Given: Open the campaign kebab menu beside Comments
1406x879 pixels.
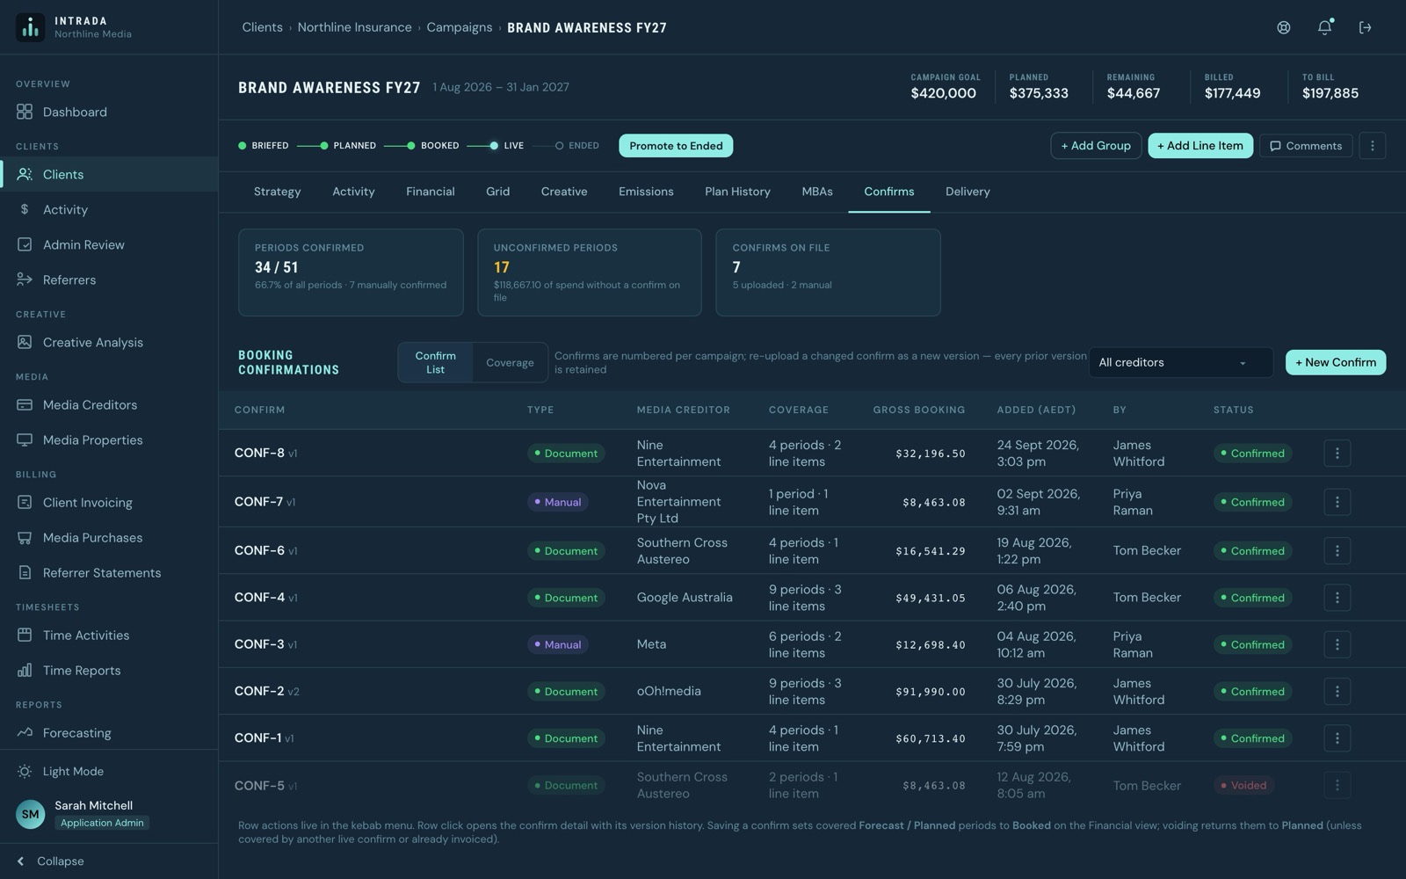Looking at the screenshot, I should click(x=1372, y=146).
